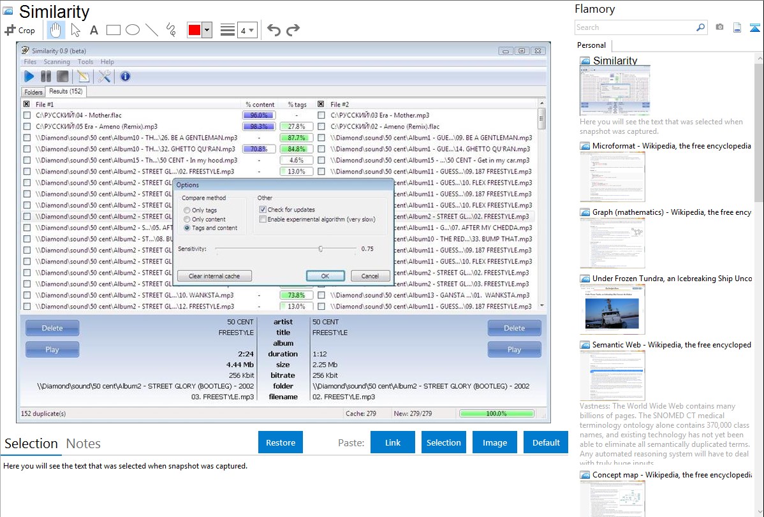Click the Sensitivity slider handle
The width and height of the screenshot is (764, 517).
tap(321, 249)
